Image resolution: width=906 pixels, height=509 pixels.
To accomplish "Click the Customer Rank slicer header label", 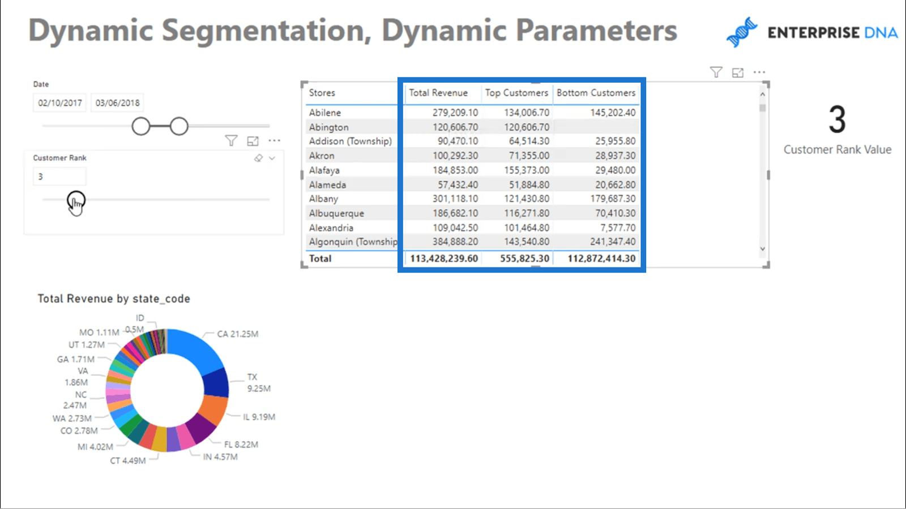I will 59,158.
